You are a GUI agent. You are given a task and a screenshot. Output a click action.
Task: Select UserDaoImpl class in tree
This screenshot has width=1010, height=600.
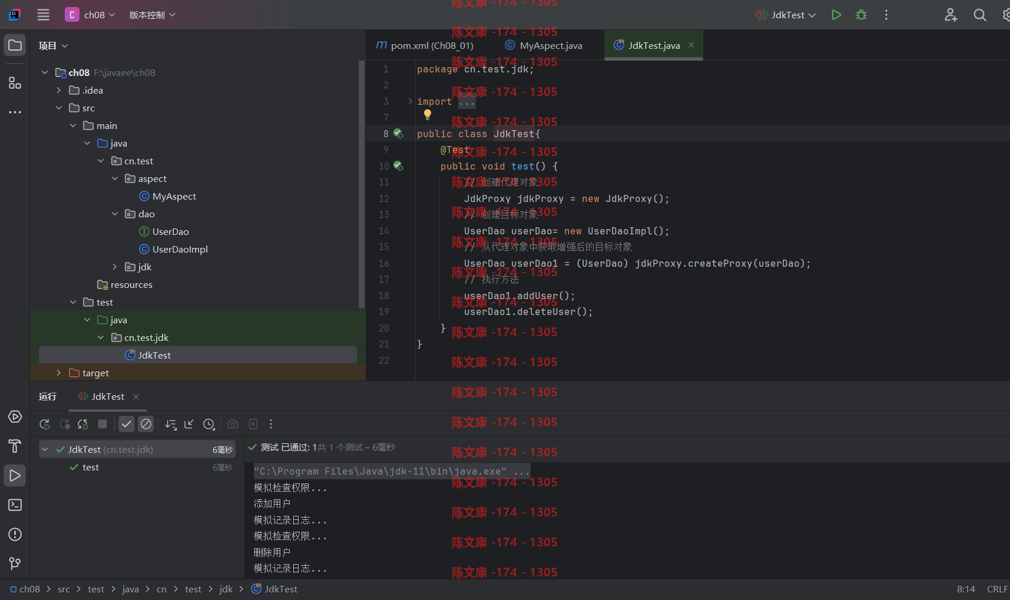click(174, 249)
